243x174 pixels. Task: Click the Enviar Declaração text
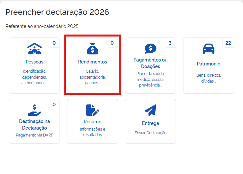tap(150, 133)
